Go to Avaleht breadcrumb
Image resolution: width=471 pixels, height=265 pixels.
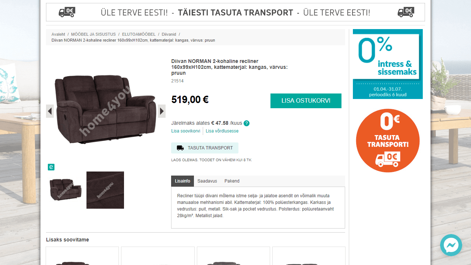tap(58, 34)
